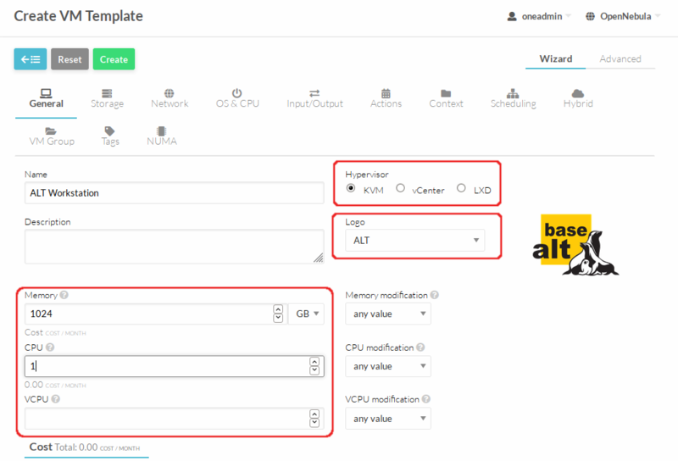The width and height of the screenshot is (678, 461).
Task: Decrease CPU with the down stepper arrow
Action: pos(314,370)
